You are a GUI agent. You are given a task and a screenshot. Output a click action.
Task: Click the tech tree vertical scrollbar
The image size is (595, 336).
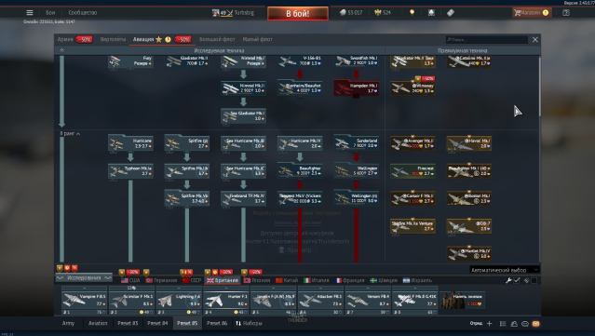[x=539, y=87]
